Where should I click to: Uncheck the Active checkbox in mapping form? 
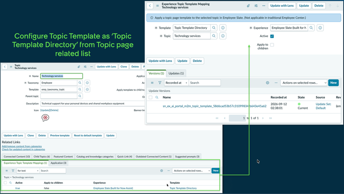click(x=272, y=36)
